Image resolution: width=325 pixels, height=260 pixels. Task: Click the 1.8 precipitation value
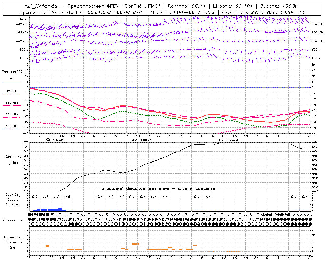57,197
